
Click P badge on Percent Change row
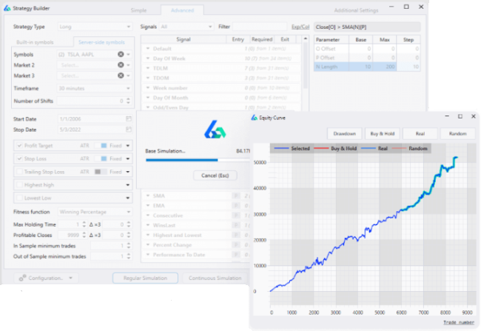(x=236, y=245)
